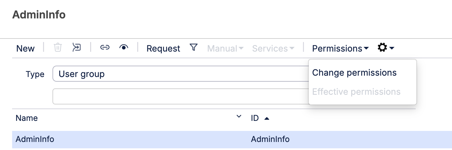Click the move arrow icon beside trash
452x150 pixels.
click(77, 48)
